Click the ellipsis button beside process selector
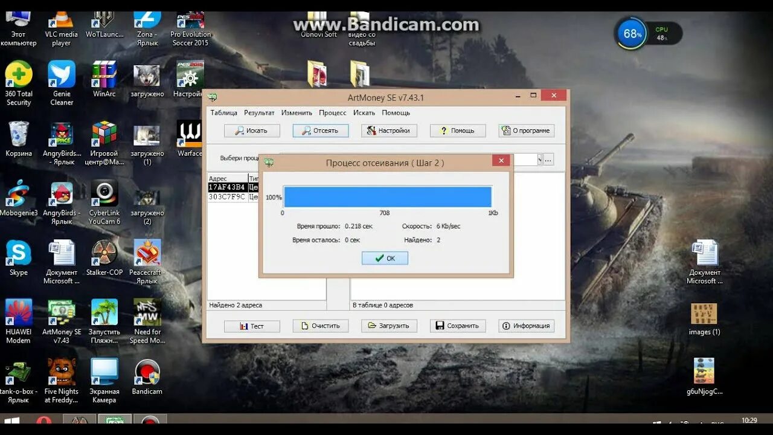This screenshot has height=435, width=773. click(x=548, y=159)
